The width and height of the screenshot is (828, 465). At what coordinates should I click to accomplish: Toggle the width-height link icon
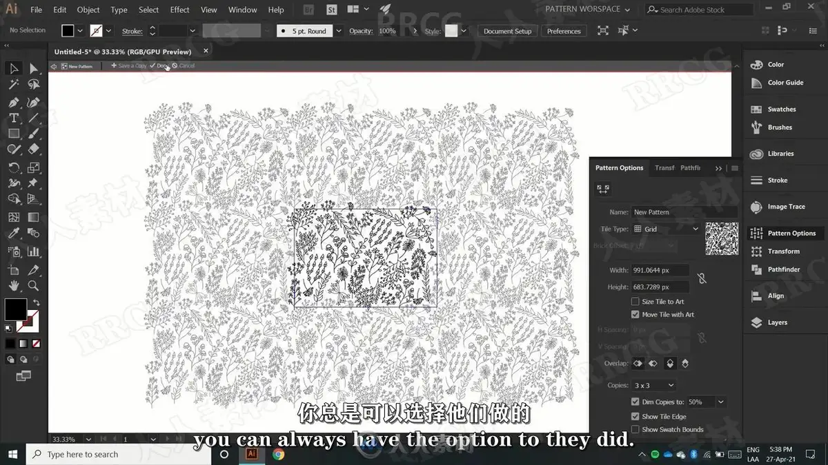(702, 278)
